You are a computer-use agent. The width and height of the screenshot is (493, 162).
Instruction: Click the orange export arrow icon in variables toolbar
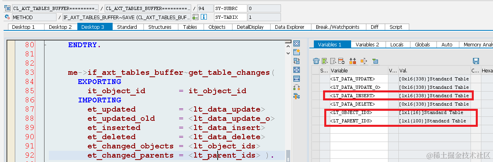364,61
